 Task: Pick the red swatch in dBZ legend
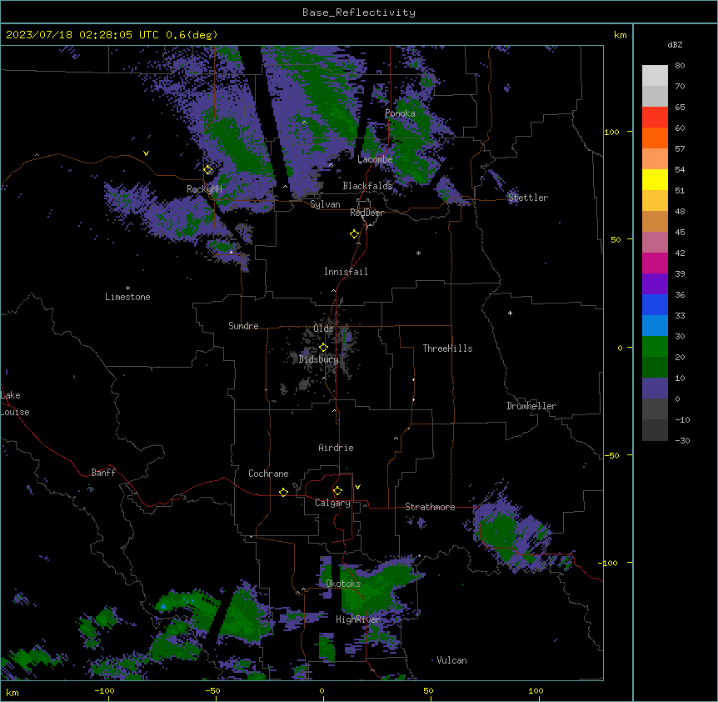[655, 117]
